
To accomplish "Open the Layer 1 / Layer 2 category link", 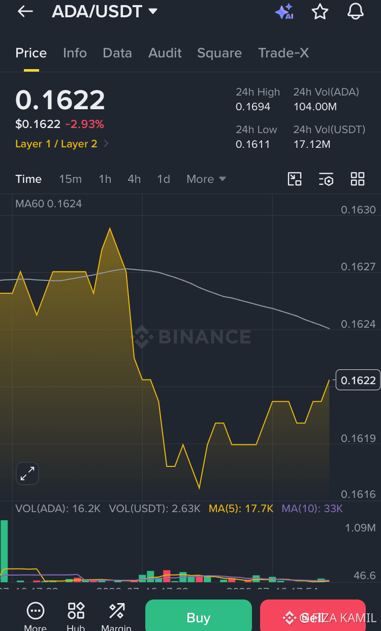I will 62,144.
